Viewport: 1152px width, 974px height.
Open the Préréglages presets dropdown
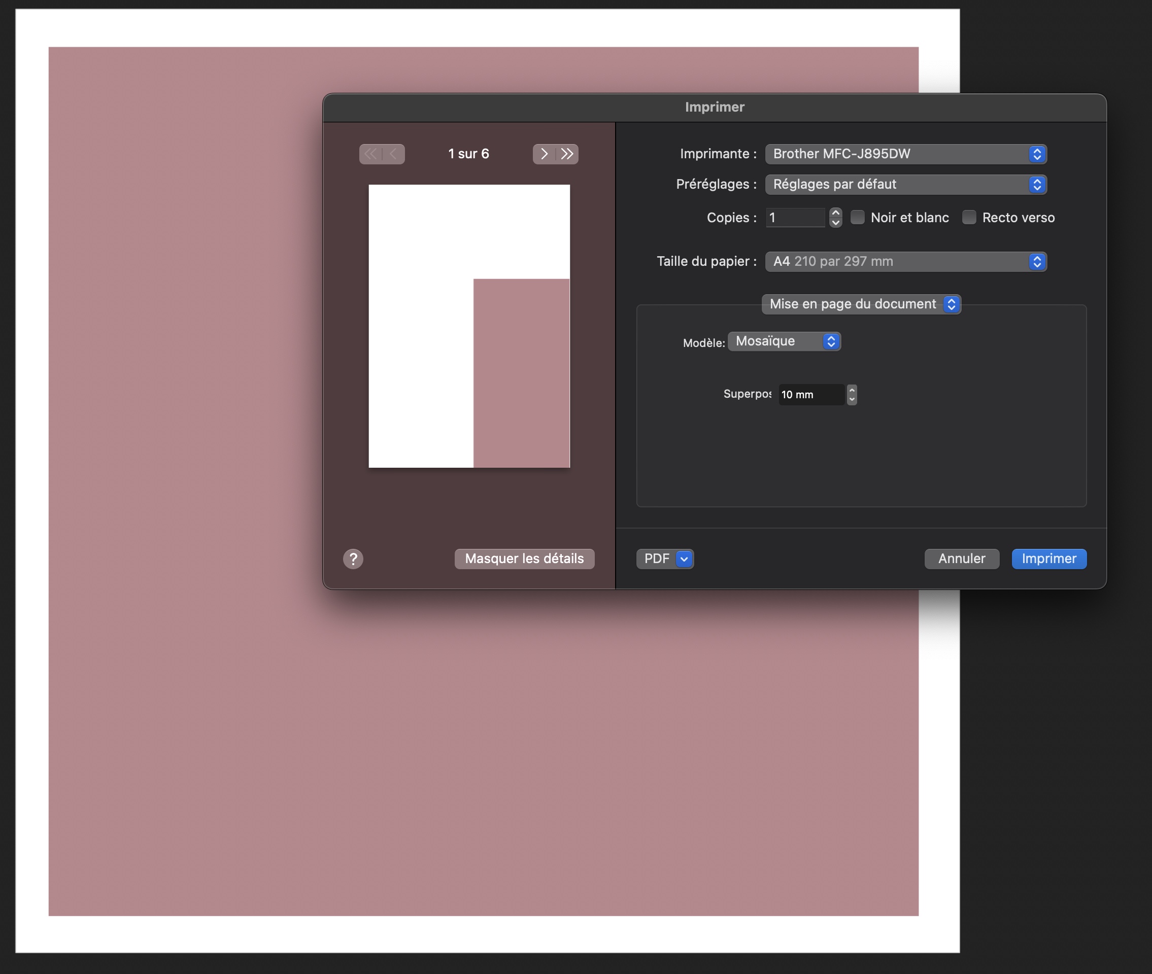pyautogui.click(x=906, y=185)
